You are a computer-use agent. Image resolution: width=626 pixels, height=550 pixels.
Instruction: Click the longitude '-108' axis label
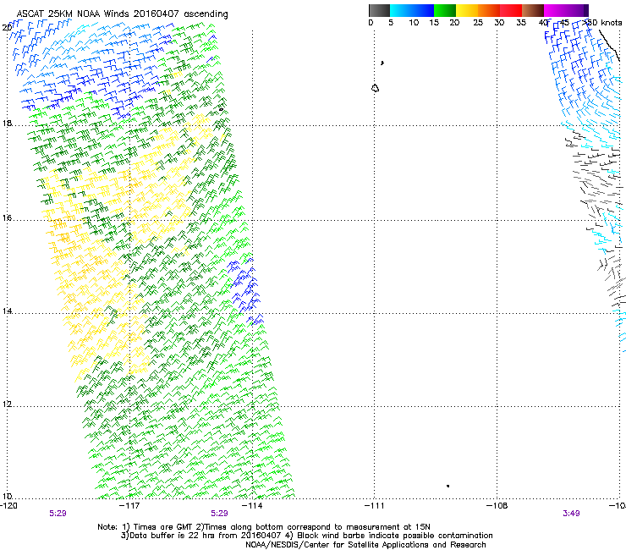(497, 506)
